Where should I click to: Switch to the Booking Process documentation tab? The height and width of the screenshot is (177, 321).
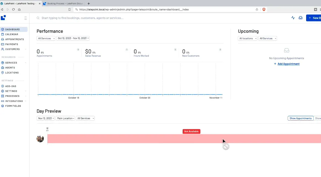63,4
